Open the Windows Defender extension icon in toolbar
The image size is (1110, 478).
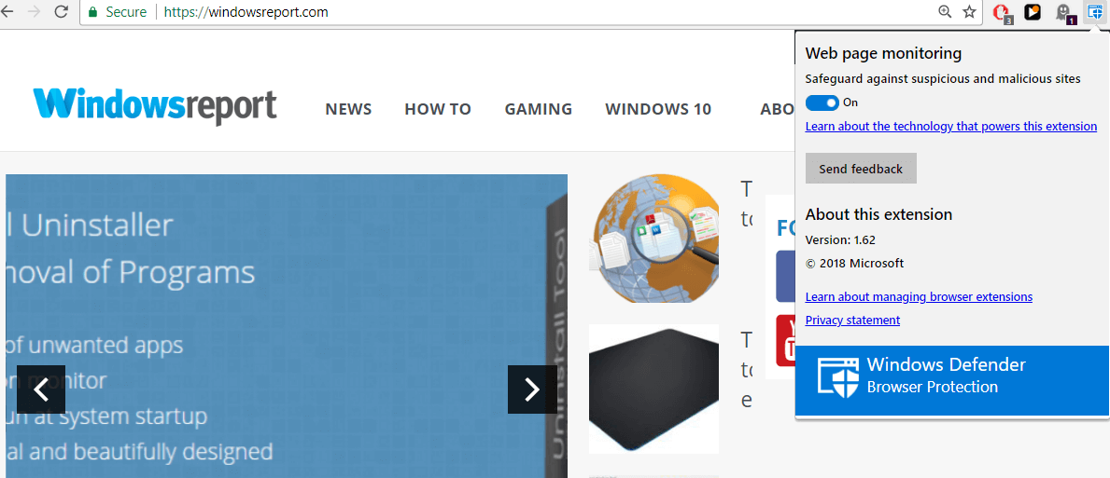point(1096,12)
